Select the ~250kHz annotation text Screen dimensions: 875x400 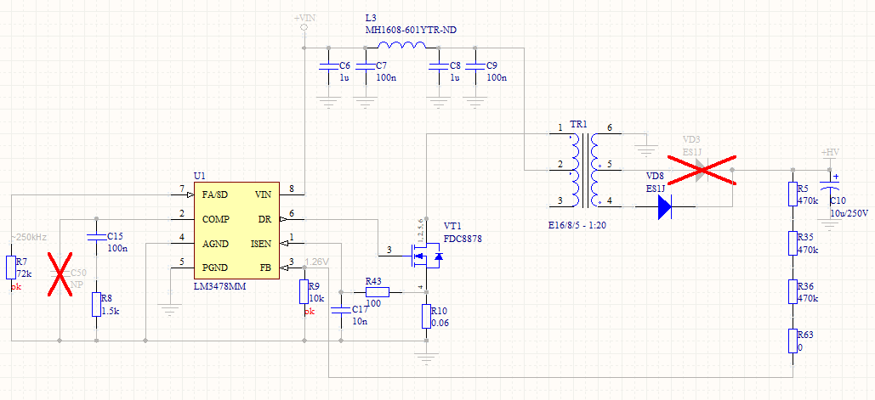[x=29, y=237]
